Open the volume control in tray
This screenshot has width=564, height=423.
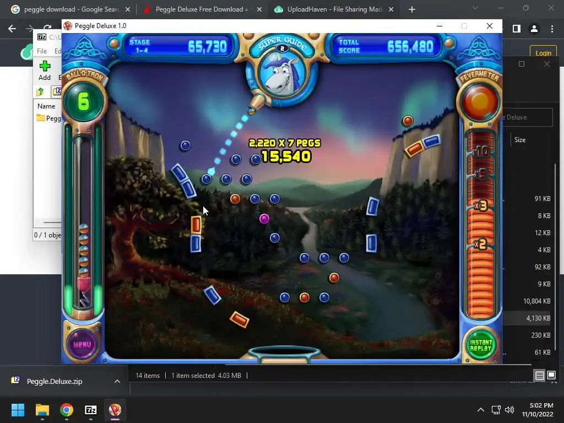tap(509, 410)
